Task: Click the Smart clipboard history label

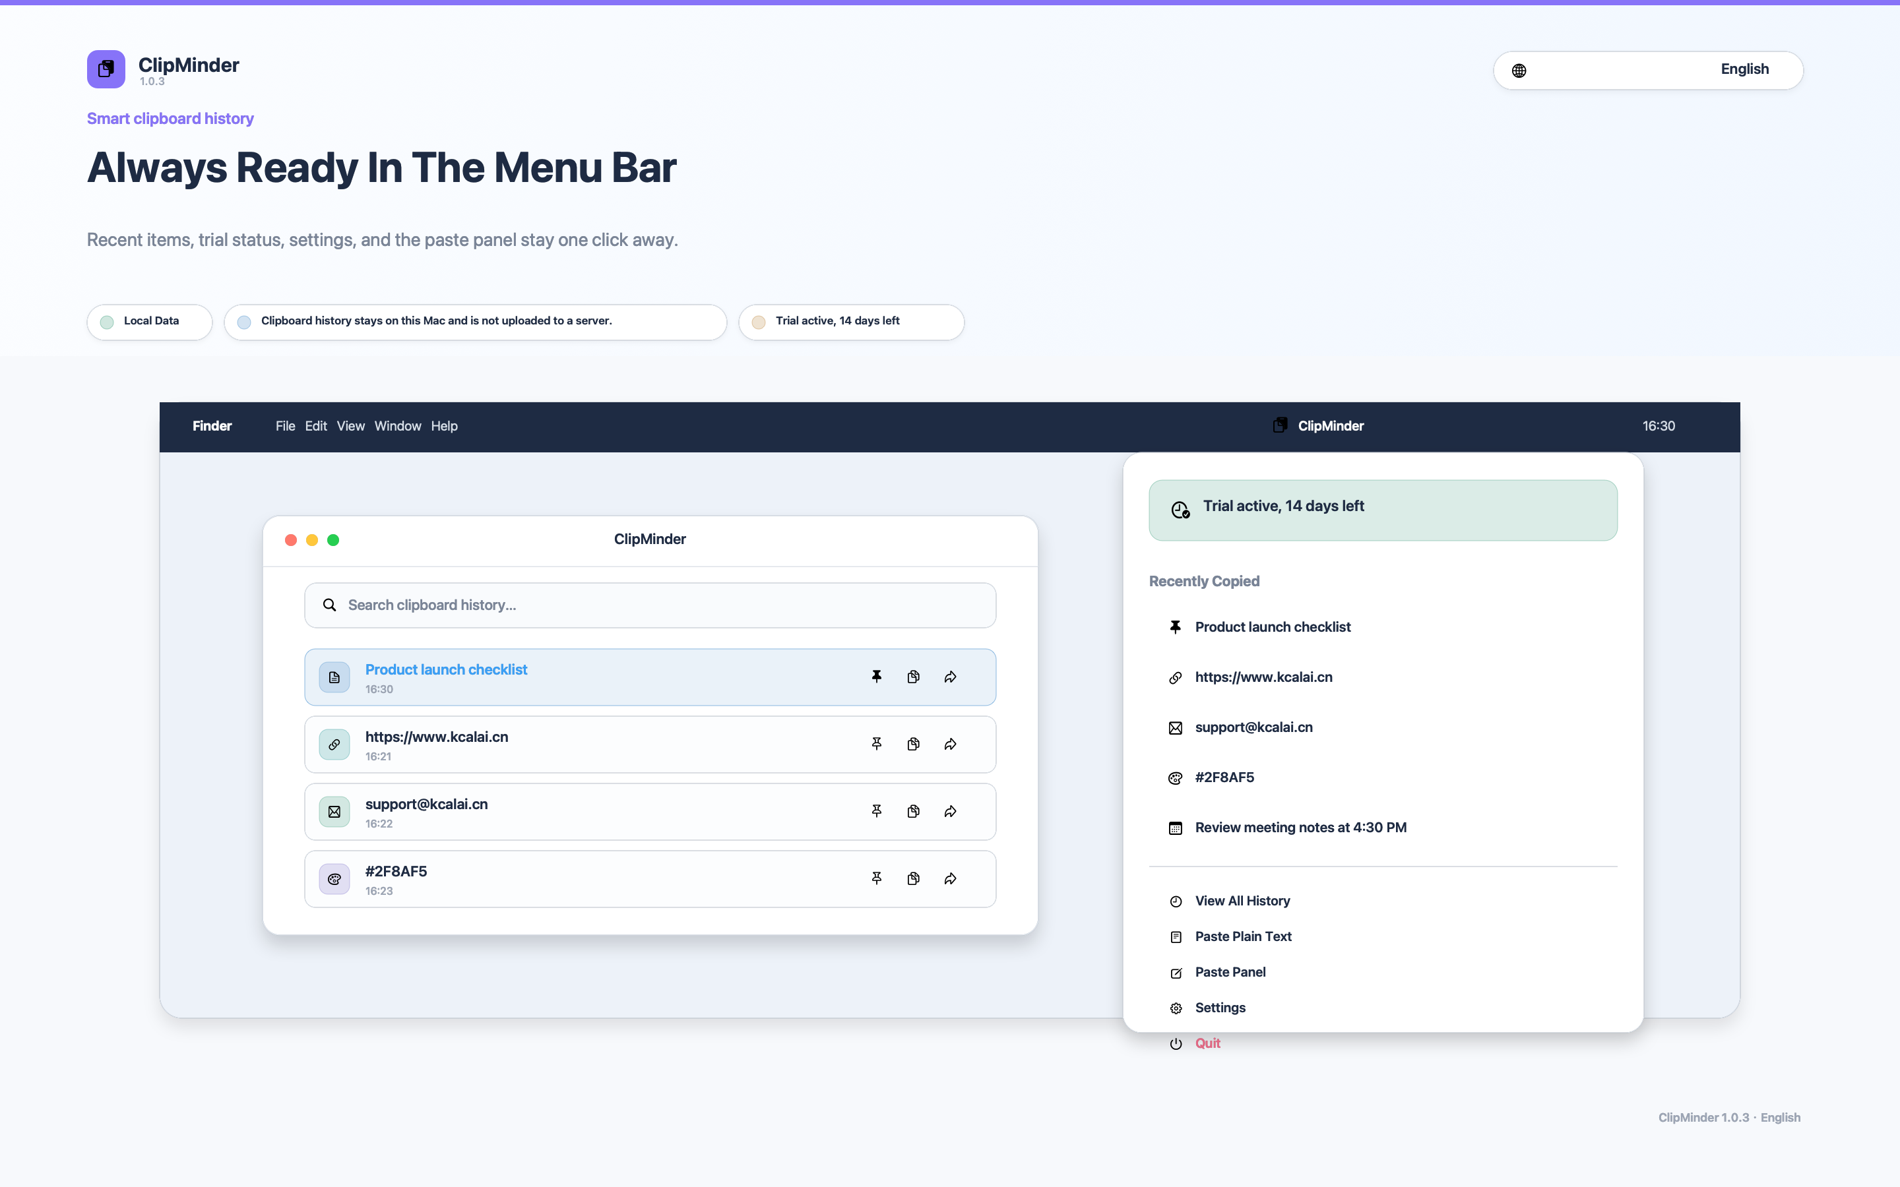Action: tap(170, 119)
